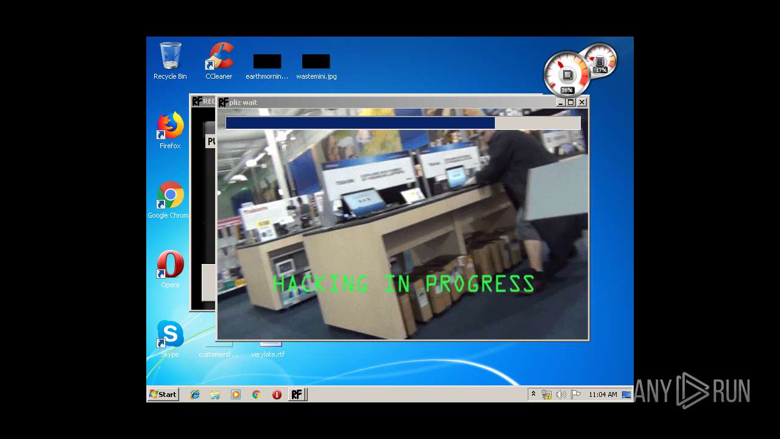The height and width of the screenshot is (439, 780).
Task: Open the Windows Start menu
Action: [163, 394]
